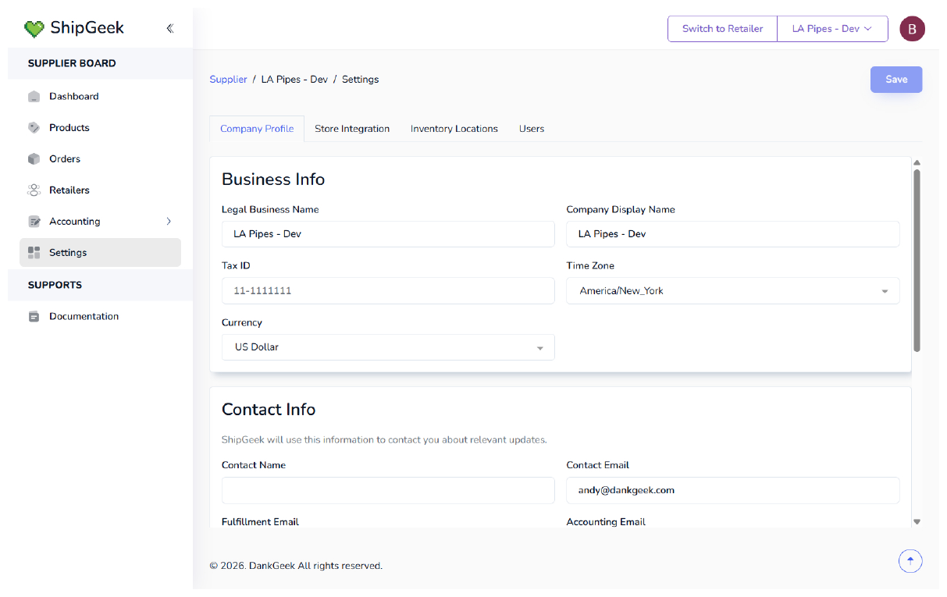
Task: Click the Settings grid icon
Action: pos(34,253)
